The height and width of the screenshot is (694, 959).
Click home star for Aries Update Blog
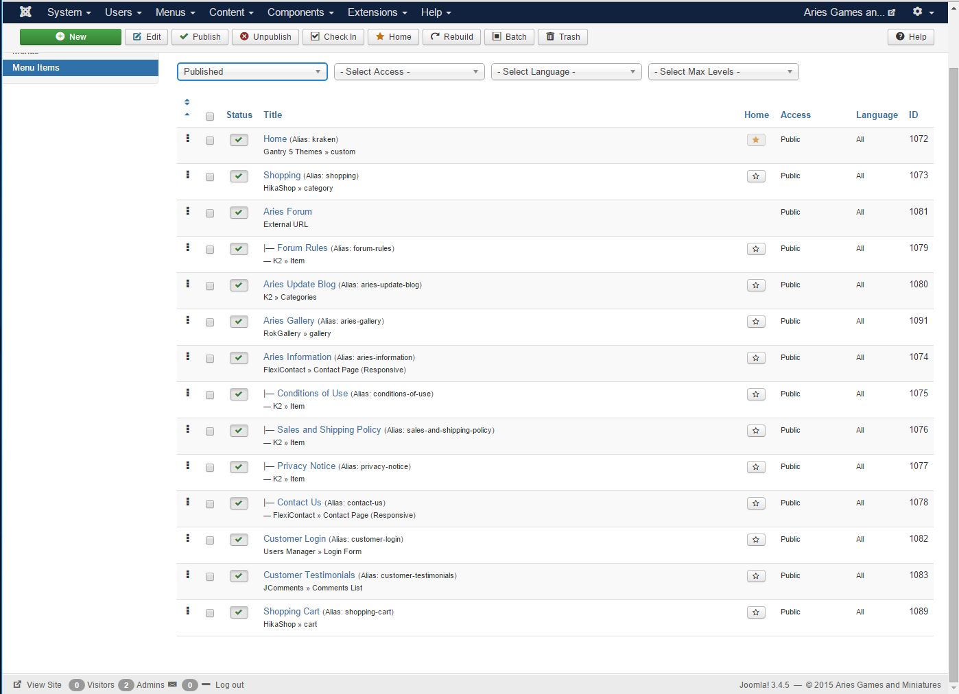pyautogui.click(x=756, y=285)
